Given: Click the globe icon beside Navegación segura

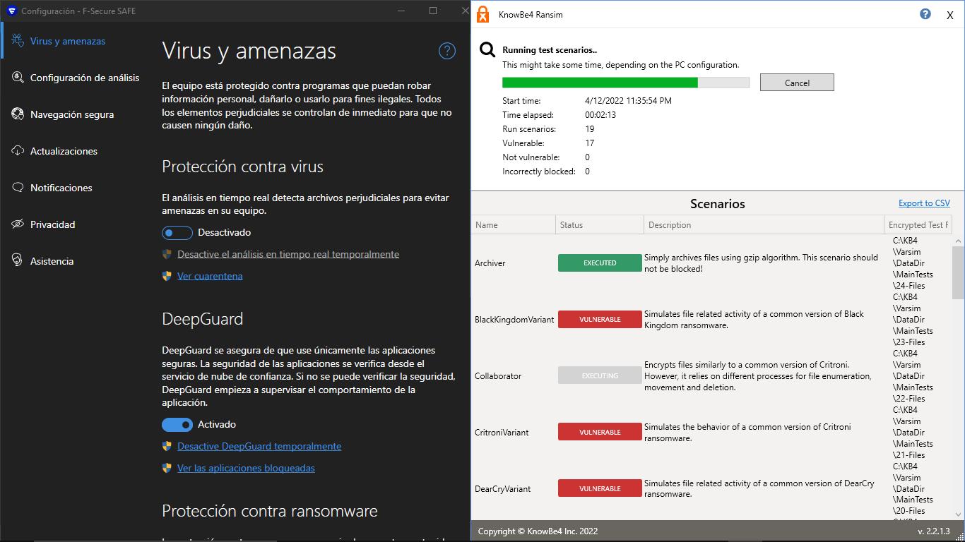Looking at the screenshot, I should [18, 114].
